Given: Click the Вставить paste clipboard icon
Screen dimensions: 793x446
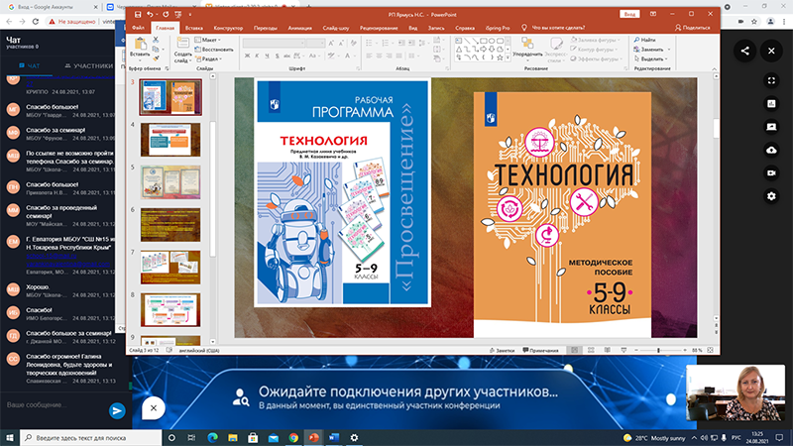Looking at the screenshot, I should 140,44.
